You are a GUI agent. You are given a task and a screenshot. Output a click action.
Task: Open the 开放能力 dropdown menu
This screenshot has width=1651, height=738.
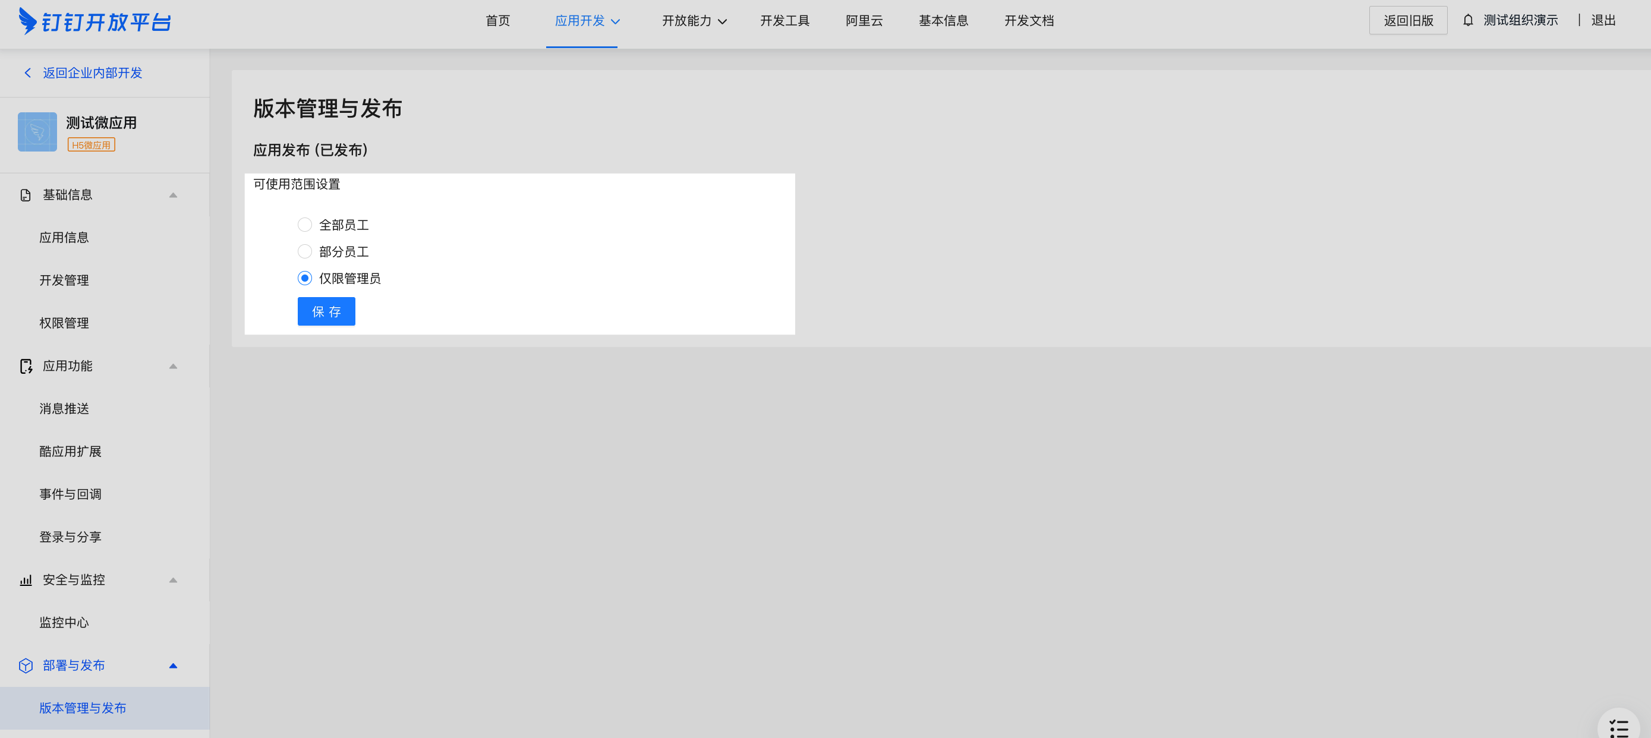pyautogui.click(x=694, y=21)
